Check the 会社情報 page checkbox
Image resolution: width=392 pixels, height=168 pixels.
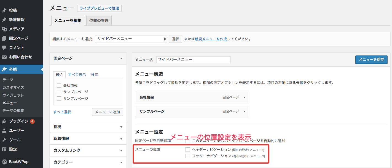pyautogui.click(x=59, y=85)
